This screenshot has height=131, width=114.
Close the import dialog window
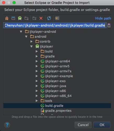(x=4, y=3)
